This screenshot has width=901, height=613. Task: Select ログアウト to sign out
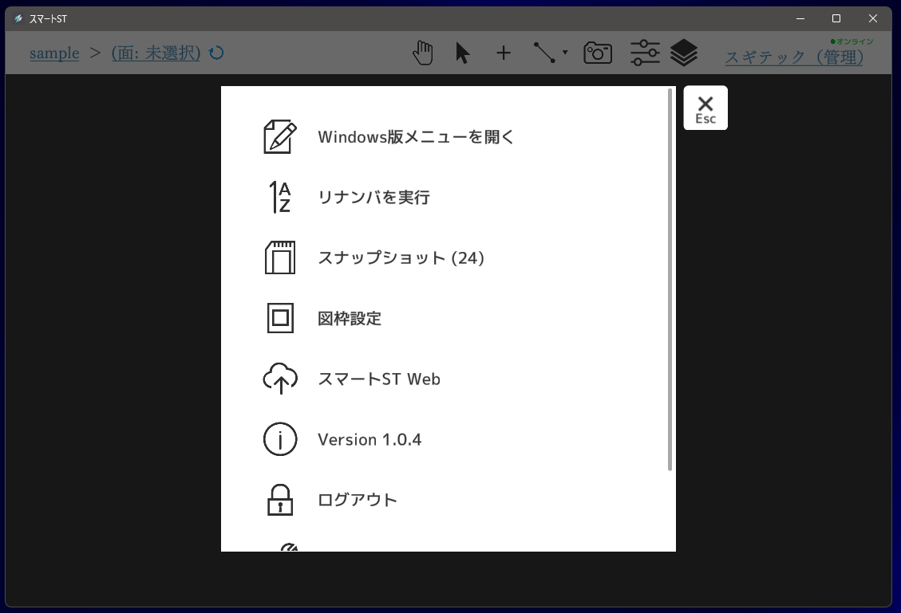point(357,501)
